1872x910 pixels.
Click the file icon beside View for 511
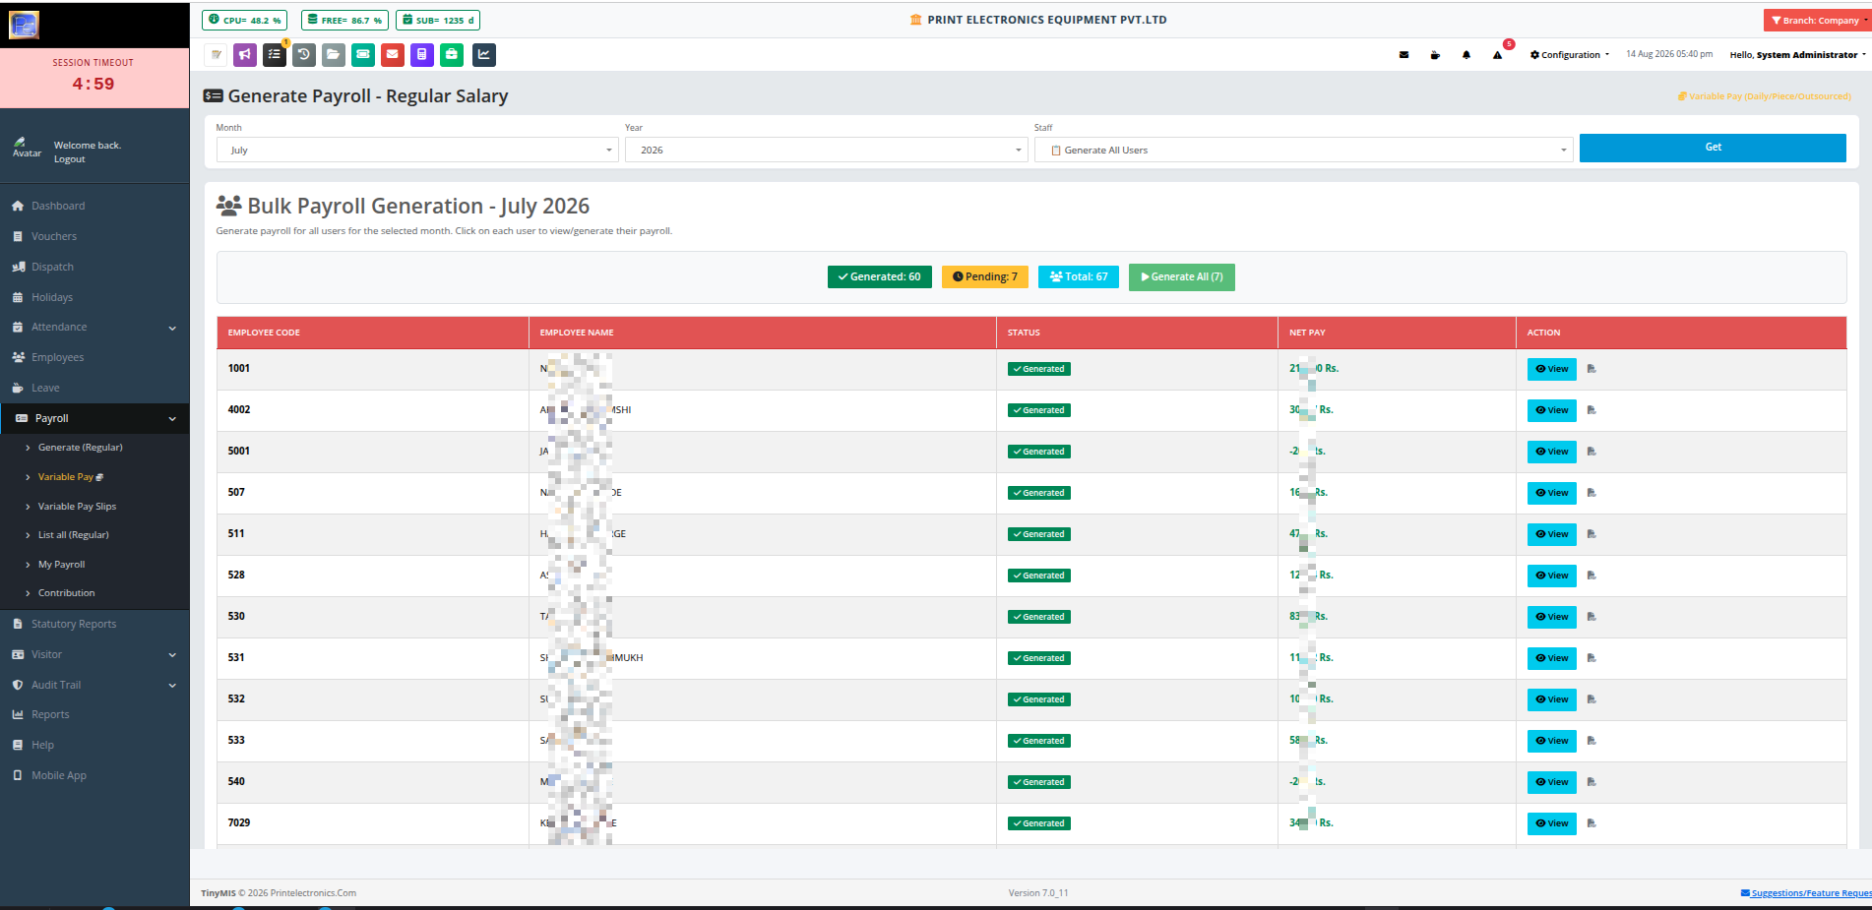click(1591, 534)
